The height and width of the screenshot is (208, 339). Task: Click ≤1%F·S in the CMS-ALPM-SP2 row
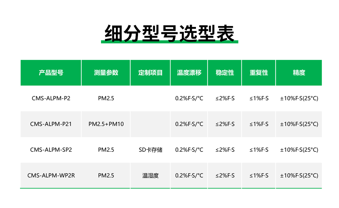tap(259, 150)
